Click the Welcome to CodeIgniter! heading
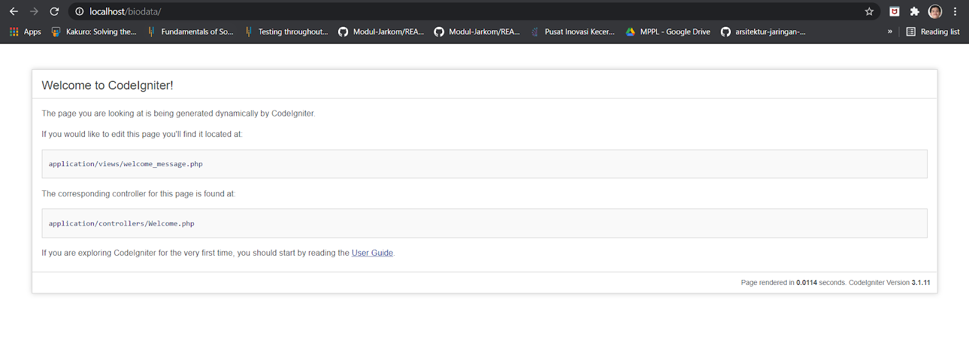The height and width of the screenshot is (337, 969). pyautogui.click(x=107, y=85)
